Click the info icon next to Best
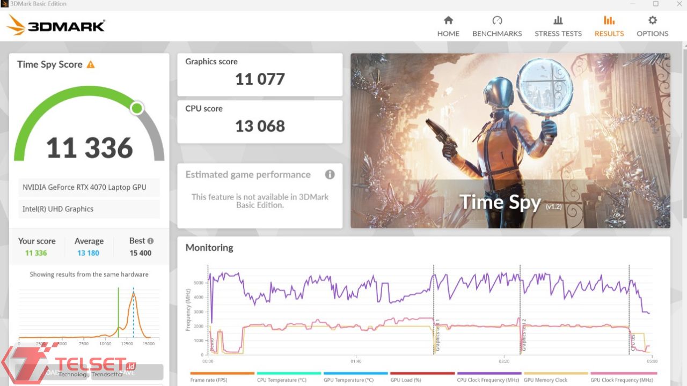Screen dimensions: 687x386 (x=150, y=241)
